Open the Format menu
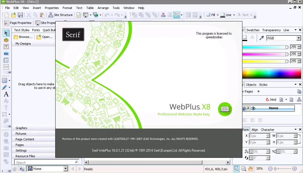303x173 pixels. [67, 8]
